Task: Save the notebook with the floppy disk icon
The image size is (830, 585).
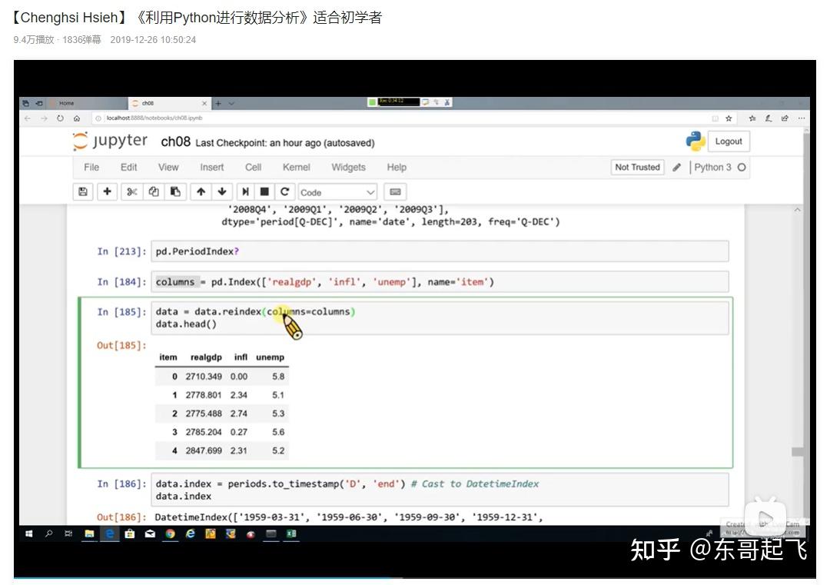Action: (x=83, y=191)
